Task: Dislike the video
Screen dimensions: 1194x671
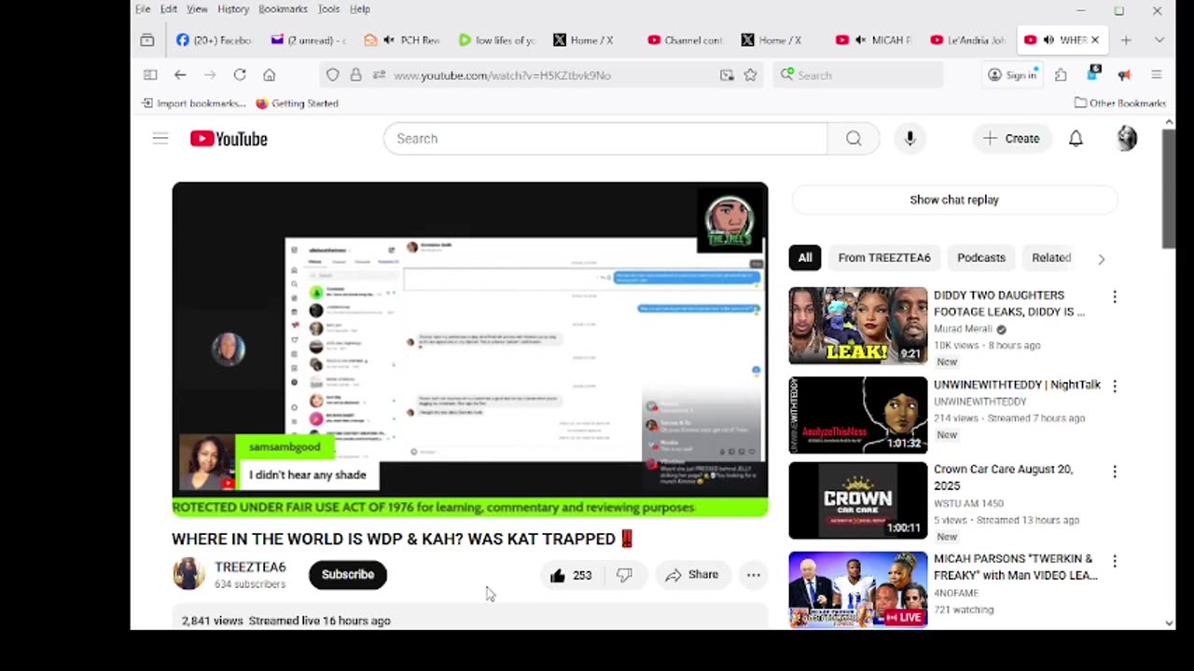Action: (x=624, y=575)
